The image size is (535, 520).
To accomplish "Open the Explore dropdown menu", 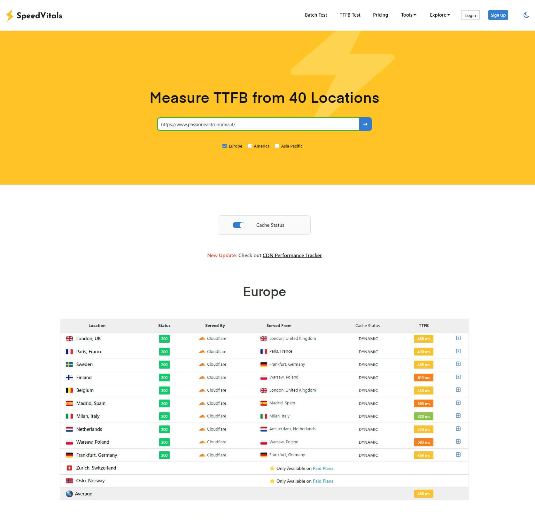I will [440, 15].
